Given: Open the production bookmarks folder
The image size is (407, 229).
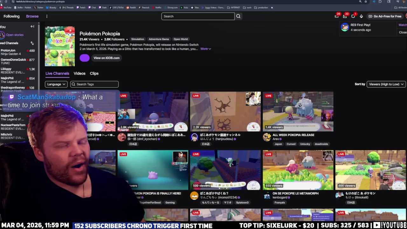Looking at the screenshot, I should (x=261, y=8).
